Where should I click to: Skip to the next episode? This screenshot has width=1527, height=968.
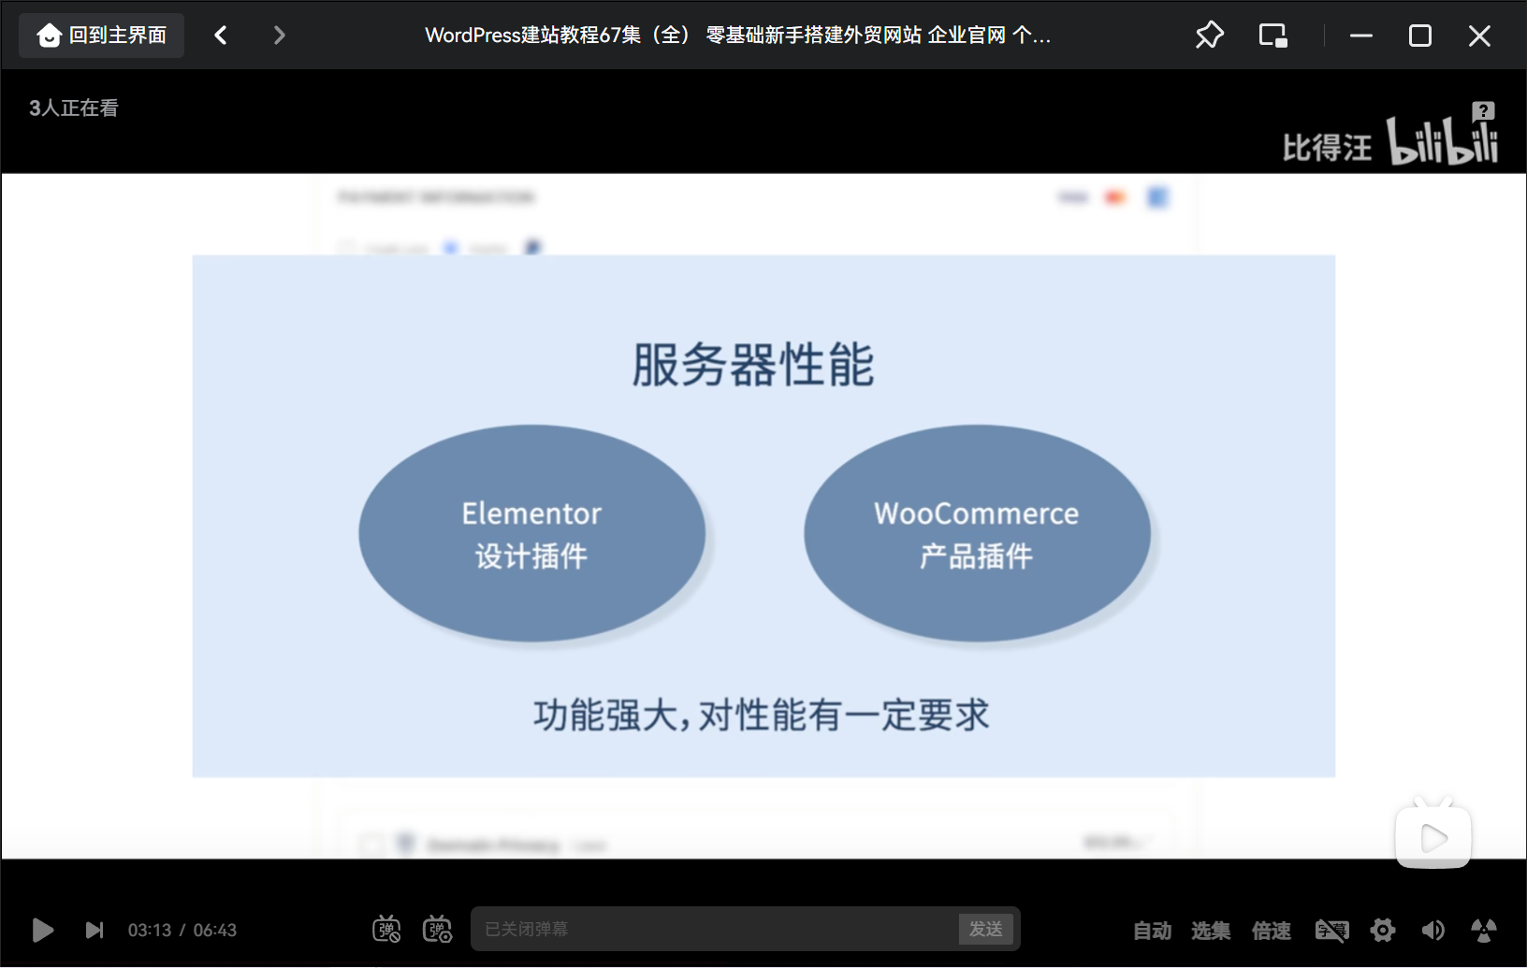(95, 930)
